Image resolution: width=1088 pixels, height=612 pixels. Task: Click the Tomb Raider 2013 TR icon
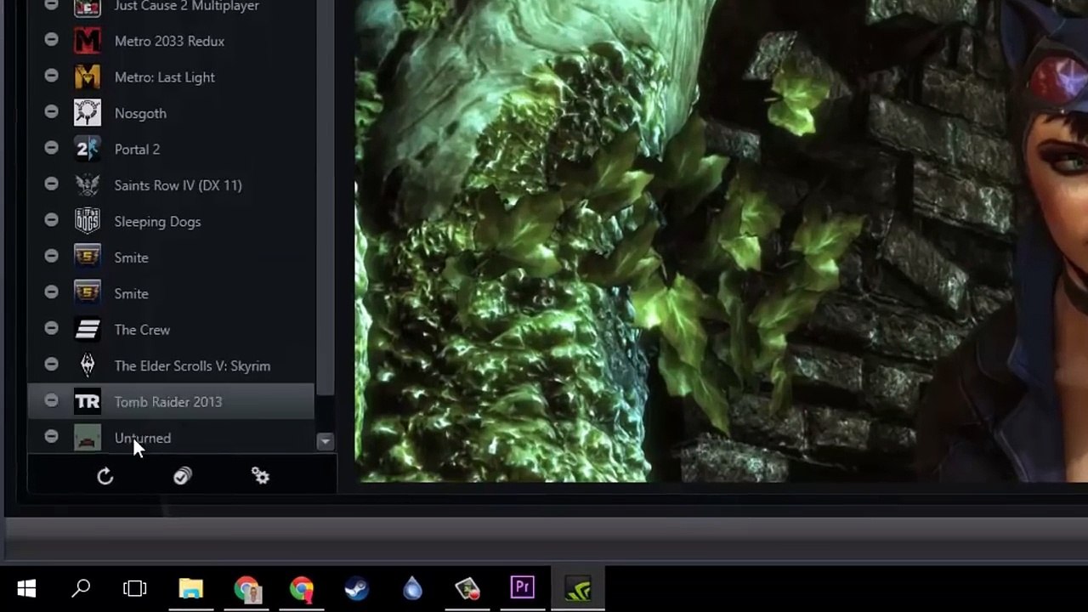88,402
